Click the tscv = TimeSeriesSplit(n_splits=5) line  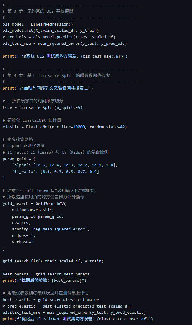click(42, 108)
